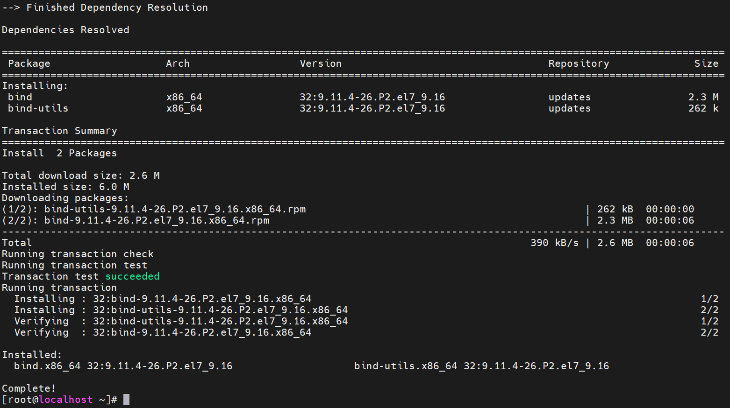Click the green "succeeded" word

[x=132, y=276]
